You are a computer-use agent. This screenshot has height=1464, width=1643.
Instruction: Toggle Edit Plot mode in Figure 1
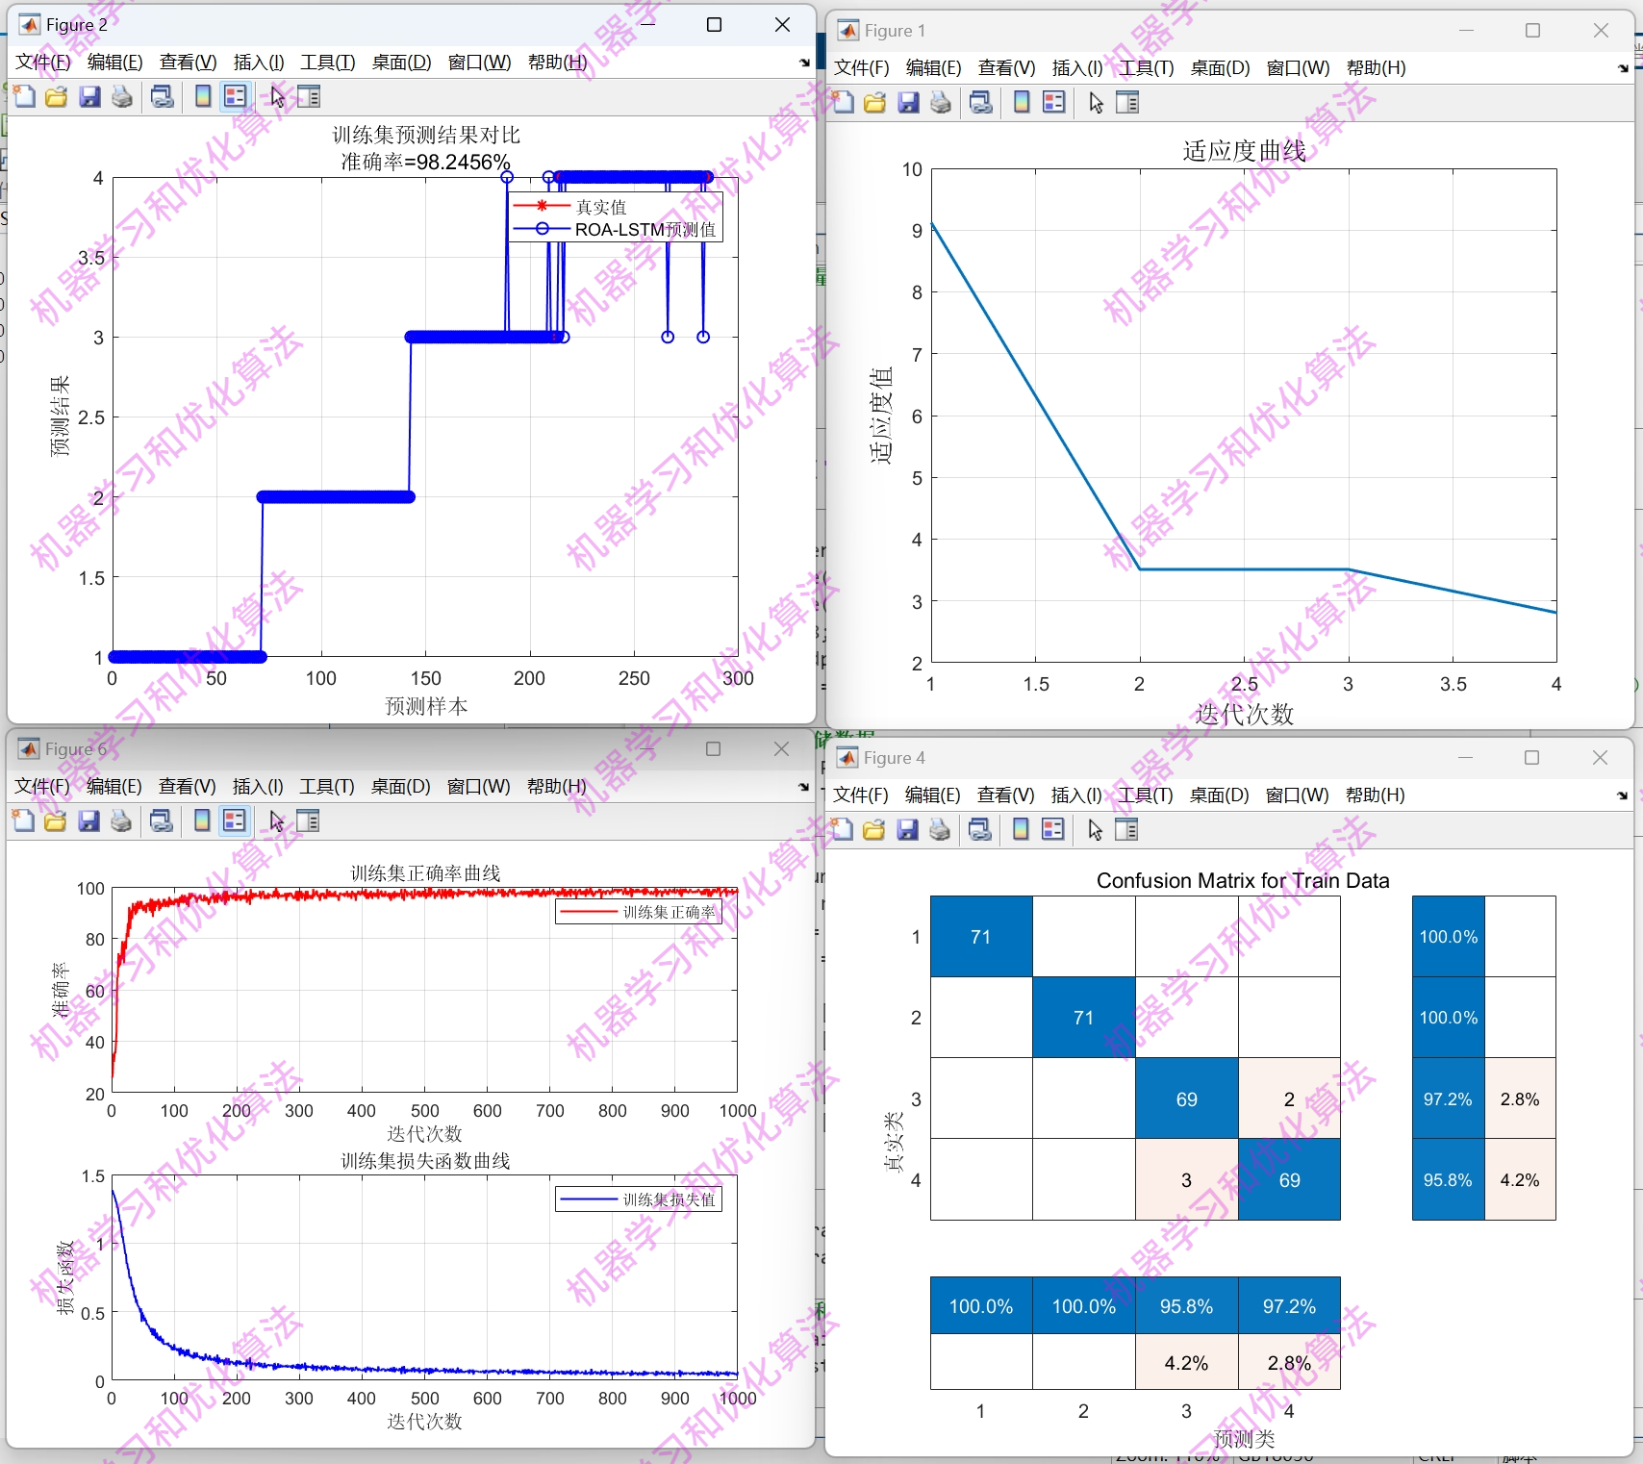(1094, 102)
